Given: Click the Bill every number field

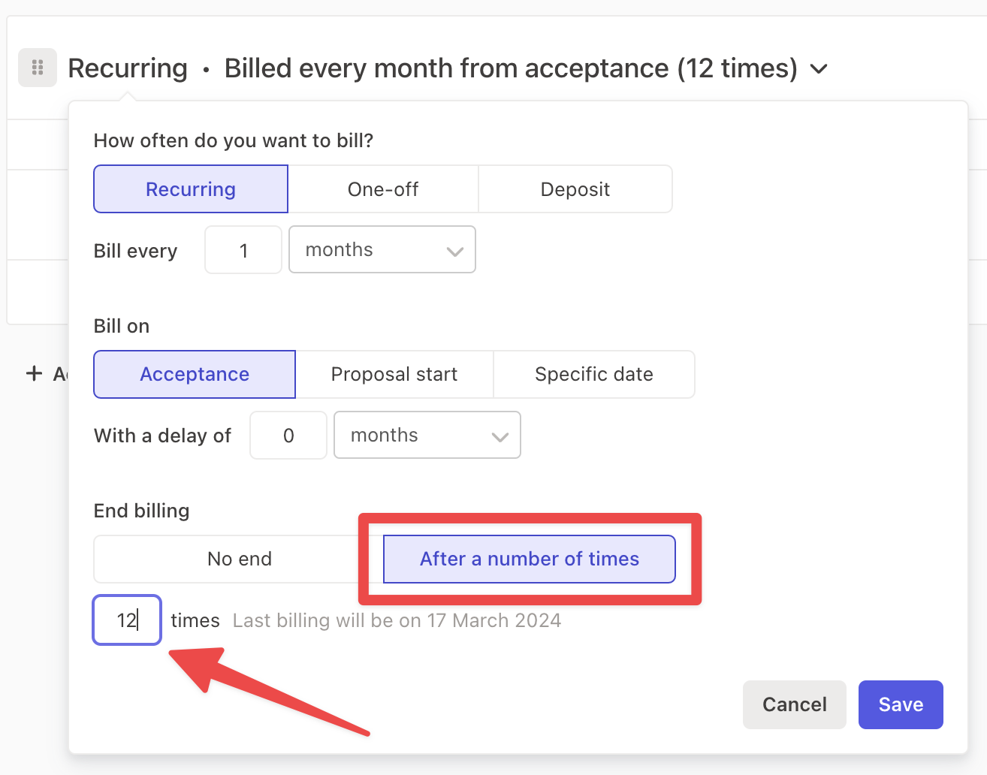Looking at the screenshot, I should [x=243, y=250].
